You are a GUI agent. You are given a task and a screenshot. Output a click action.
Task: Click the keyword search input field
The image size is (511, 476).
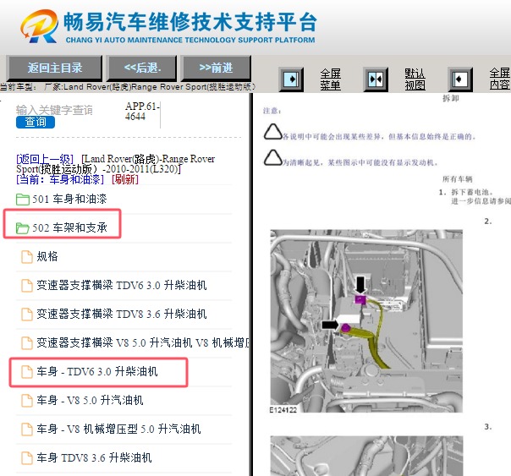[x=54, y=110]
